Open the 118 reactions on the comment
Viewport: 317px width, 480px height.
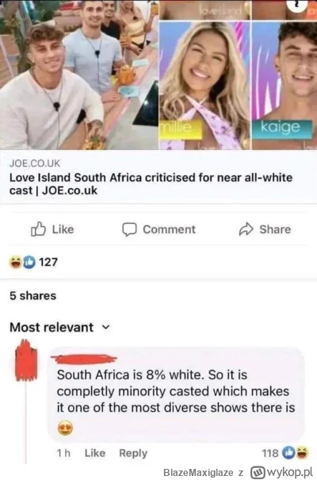(x=270, y=453)
